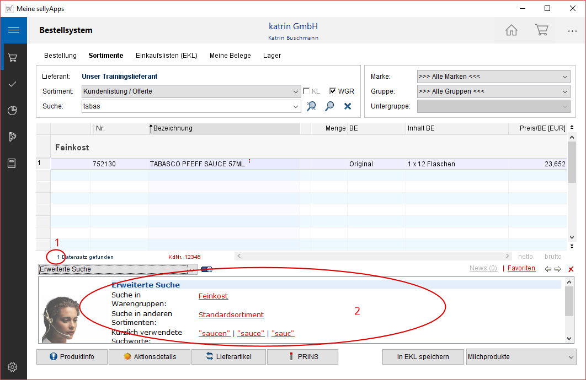
Task: Click the magnifier search icon
Action: [329, 106]
